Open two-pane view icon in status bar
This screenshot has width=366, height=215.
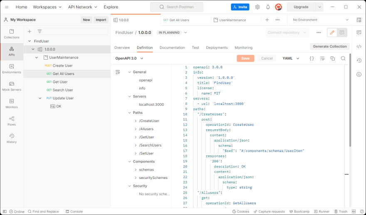(354, 212)
